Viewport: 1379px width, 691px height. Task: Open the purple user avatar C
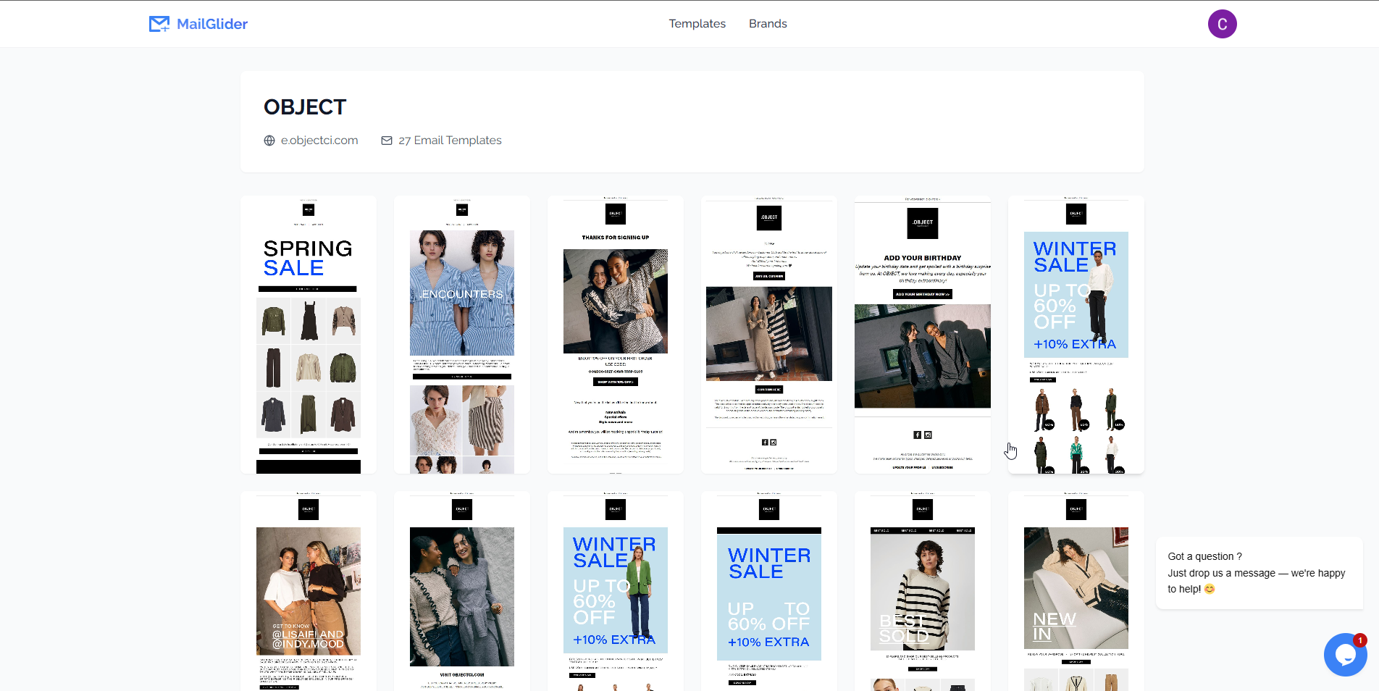pyautogui.click(x=1222, y=24)
